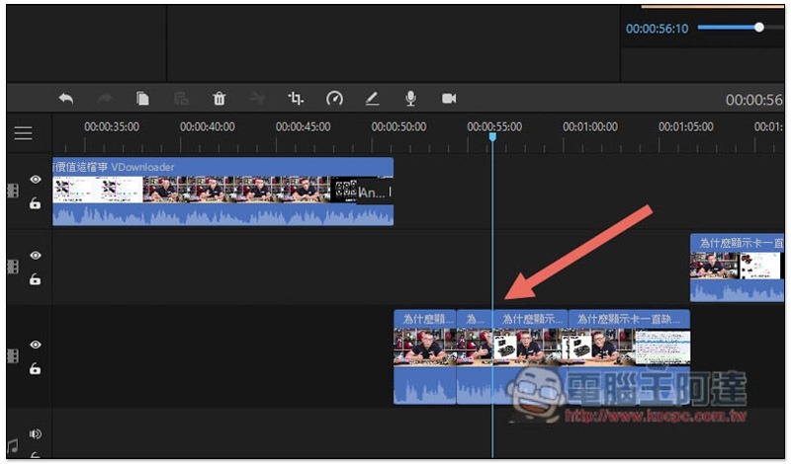
Task: Mute the audio track speaker icon
Action: 36,433
